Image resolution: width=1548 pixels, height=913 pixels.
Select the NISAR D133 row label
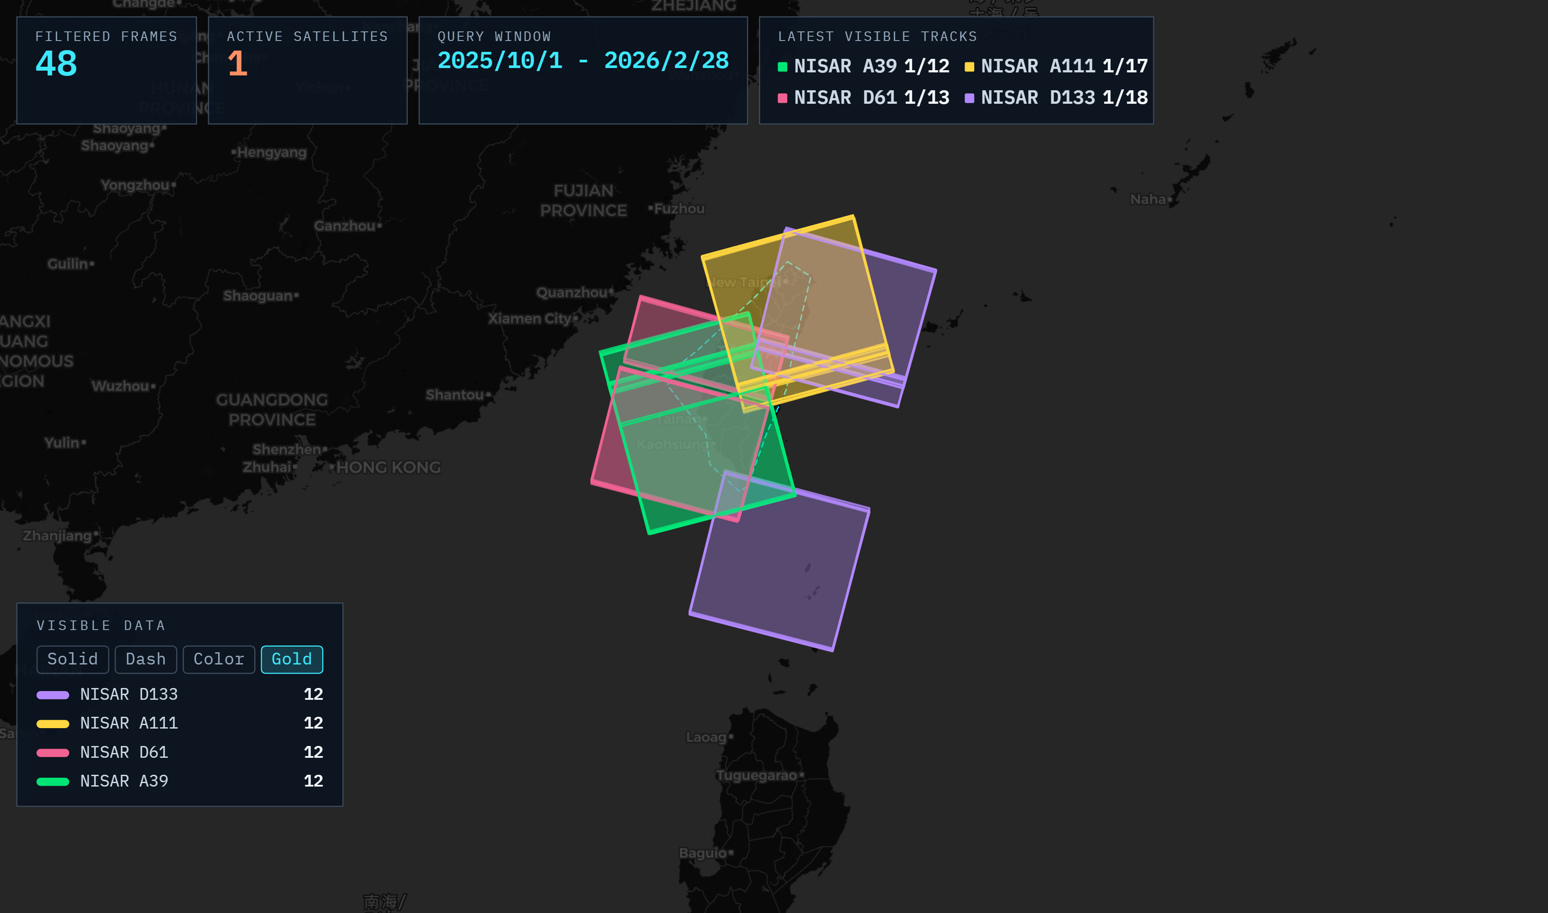coord(129,694)
